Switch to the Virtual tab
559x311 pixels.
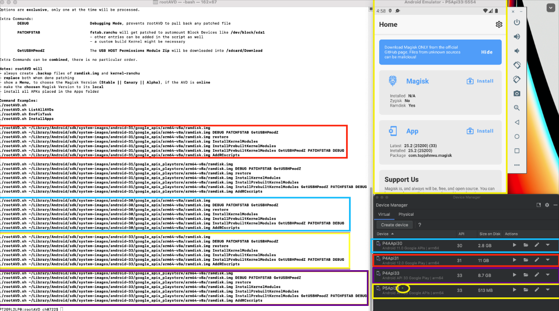[383, 214]
